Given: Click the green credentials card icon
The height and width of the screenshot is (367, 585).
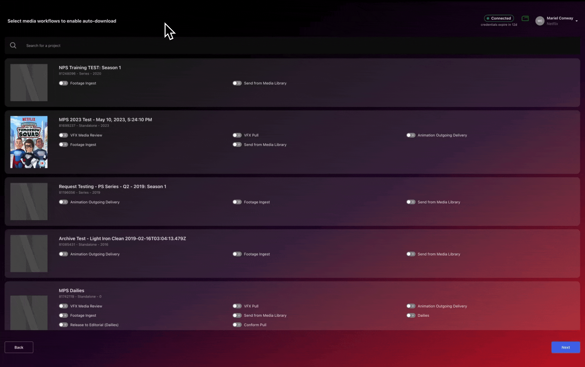Looking at the screenshot, I should [525, 19].
